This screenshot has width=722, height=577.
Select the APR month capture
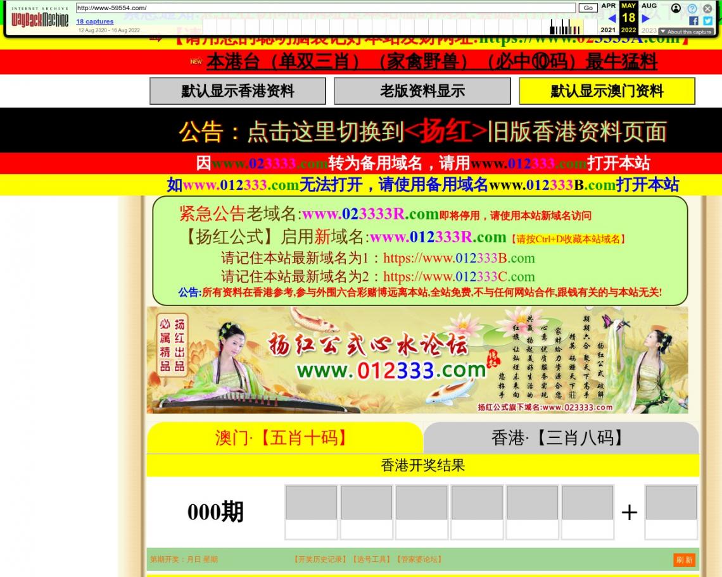(608, 6)
